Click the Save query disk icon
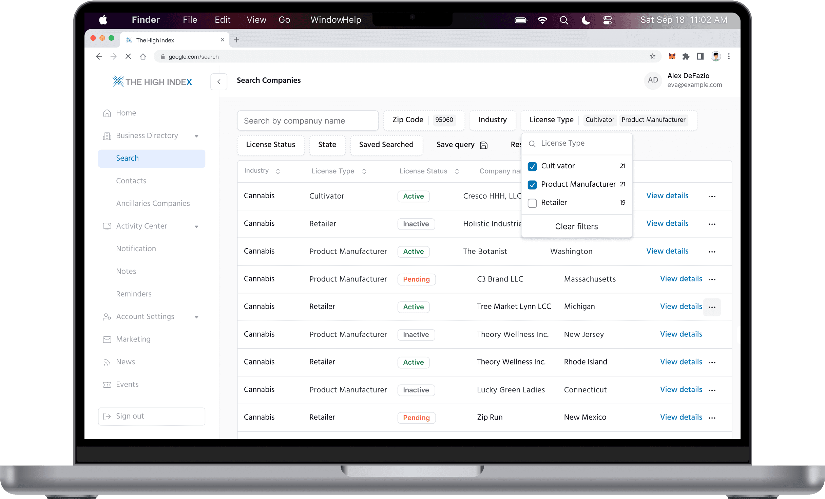825x499 pixels. tap(484, 145)
